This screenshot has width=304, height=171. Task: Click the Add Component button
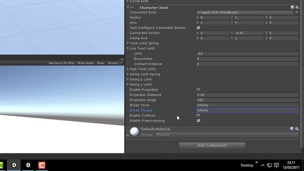(x=212, y=145)
